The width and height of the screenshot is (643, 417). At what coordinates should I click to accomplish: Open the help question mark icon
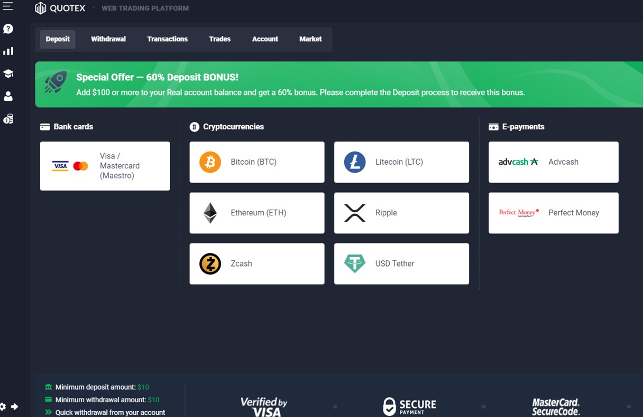8,29
